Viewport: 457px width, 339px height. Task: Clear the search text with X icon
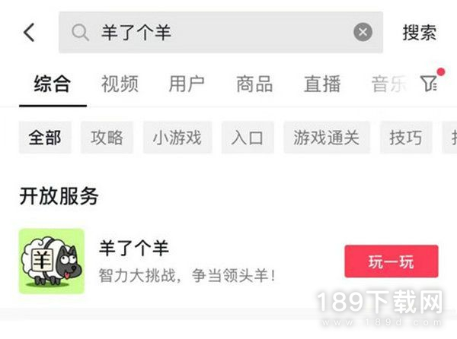(x=363, y=32)
